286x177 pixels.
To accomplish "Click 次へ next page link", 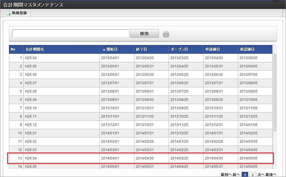I will (x=261, y=174).
